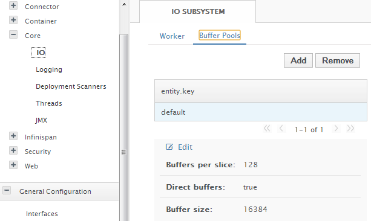Open the Logging subsystem item
Image resolution: width=371 pixels, height=221 pixels.
coord(49,69)
